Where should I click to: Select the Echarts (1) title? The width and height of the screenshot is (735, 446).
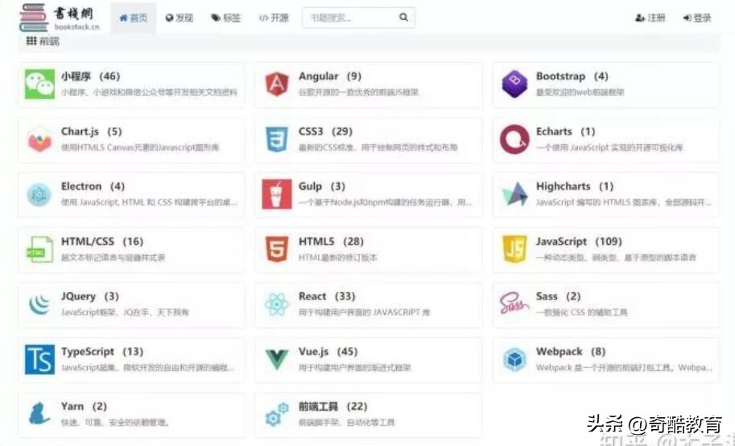click(565, 131)
